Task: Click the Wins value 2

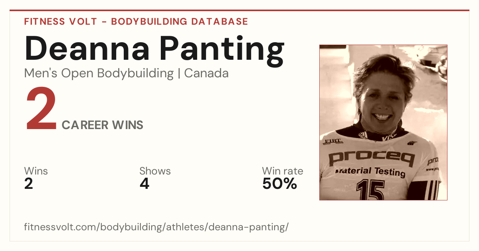Action: [x=29, y=184]
